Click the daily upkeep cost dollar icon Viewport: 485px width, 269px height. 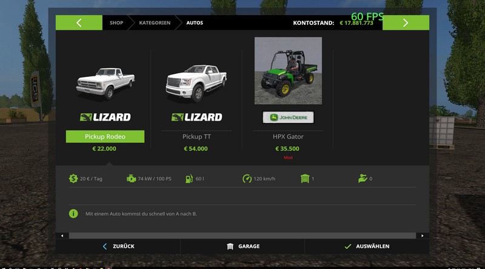tap(73, 178)
